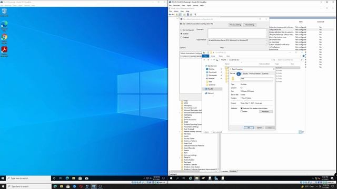Click Advanced button in Data Properties
Viewport: 337px width, 189px height.
[x=265, y=111]
